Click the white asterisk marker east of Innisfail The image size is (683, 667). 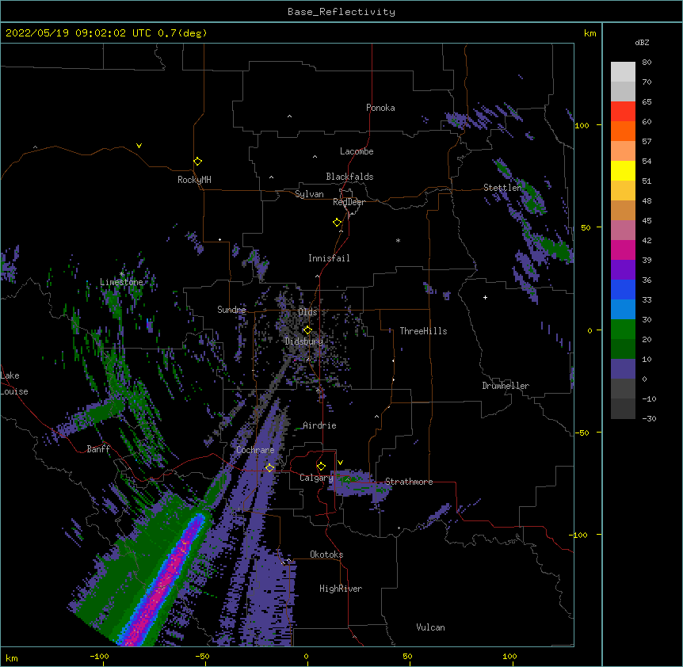[x=398, y=240]
